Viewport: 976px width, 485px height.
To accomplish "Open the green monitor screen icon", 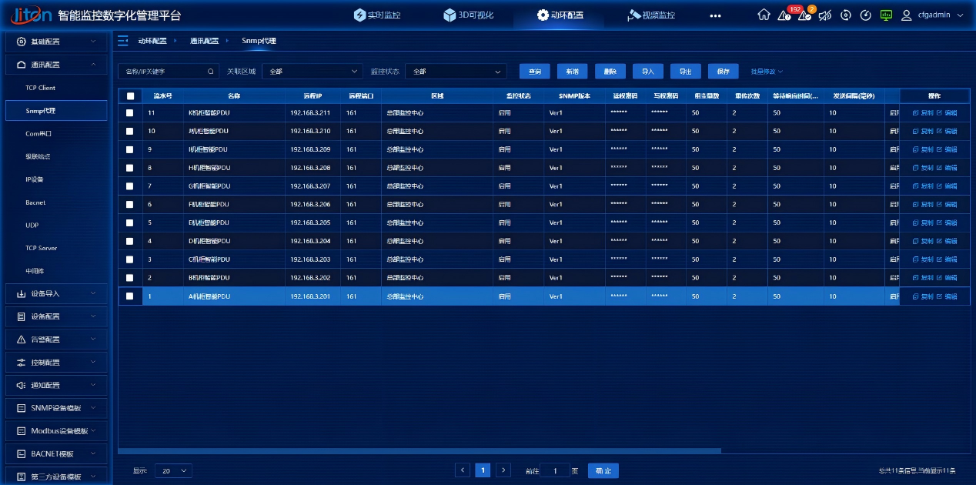I will tap(886, 15).
